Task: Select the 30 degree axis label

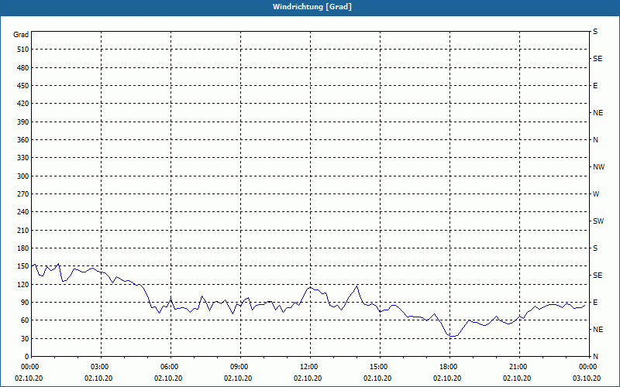Action: [25, 339]
